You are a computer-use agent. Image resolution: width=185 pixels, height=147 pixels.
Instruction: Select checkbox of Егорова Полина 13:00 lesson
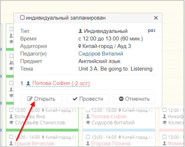[88, 137]
